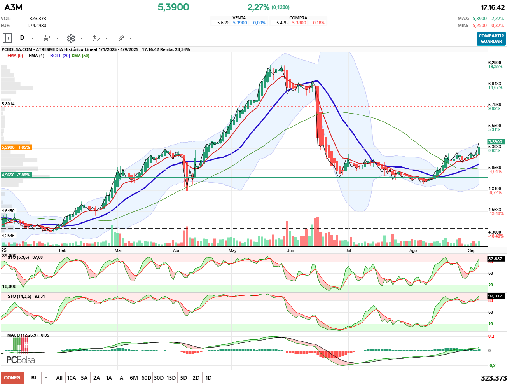512x386 pixels.
Task: Click the Jun label on time axis
Action: click(290, 250)
